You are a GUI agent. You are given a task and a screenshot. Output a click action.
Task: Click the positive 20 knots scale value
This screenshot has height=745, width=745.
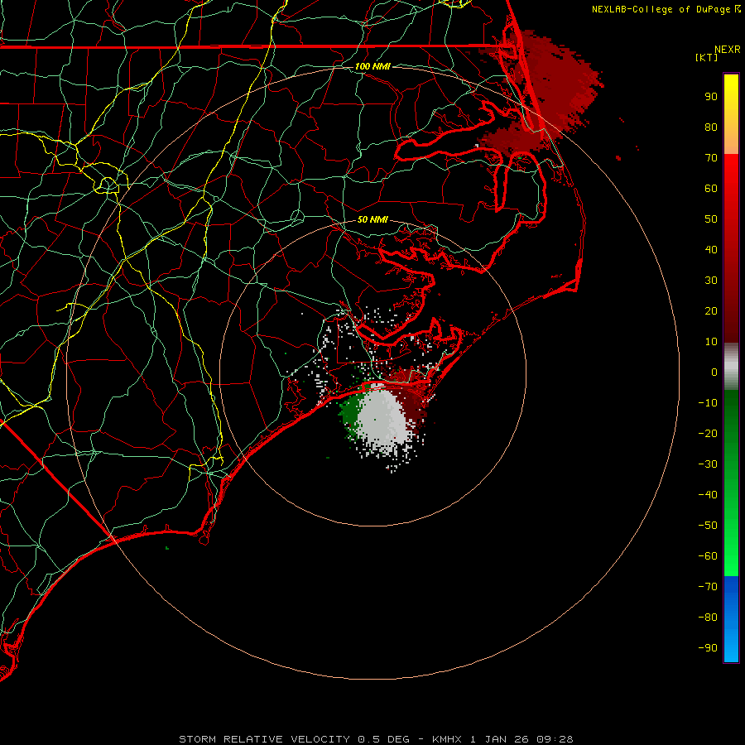(711, 311)
